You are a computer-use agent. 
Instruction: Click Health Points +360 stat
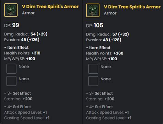tap(105, 53)
